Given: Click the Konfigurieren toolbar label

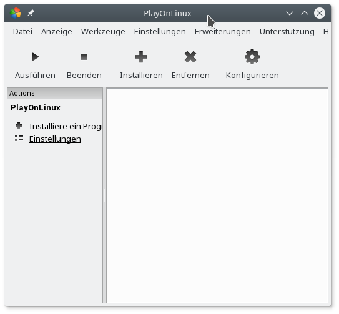Looking at the screenshot, I should (252, 76).
